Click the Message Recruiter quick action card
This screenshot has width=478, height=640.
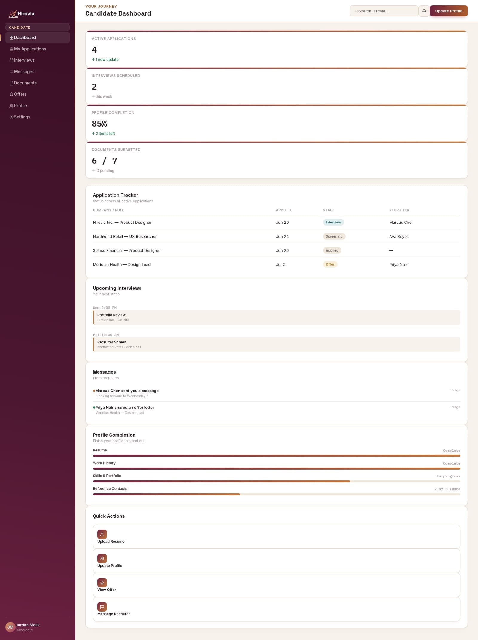276,609
